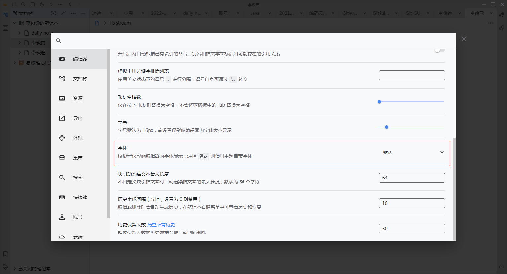Open the daily note calendar icon
Viewport: 507px width, 274px height.
[x=14, y=4]
